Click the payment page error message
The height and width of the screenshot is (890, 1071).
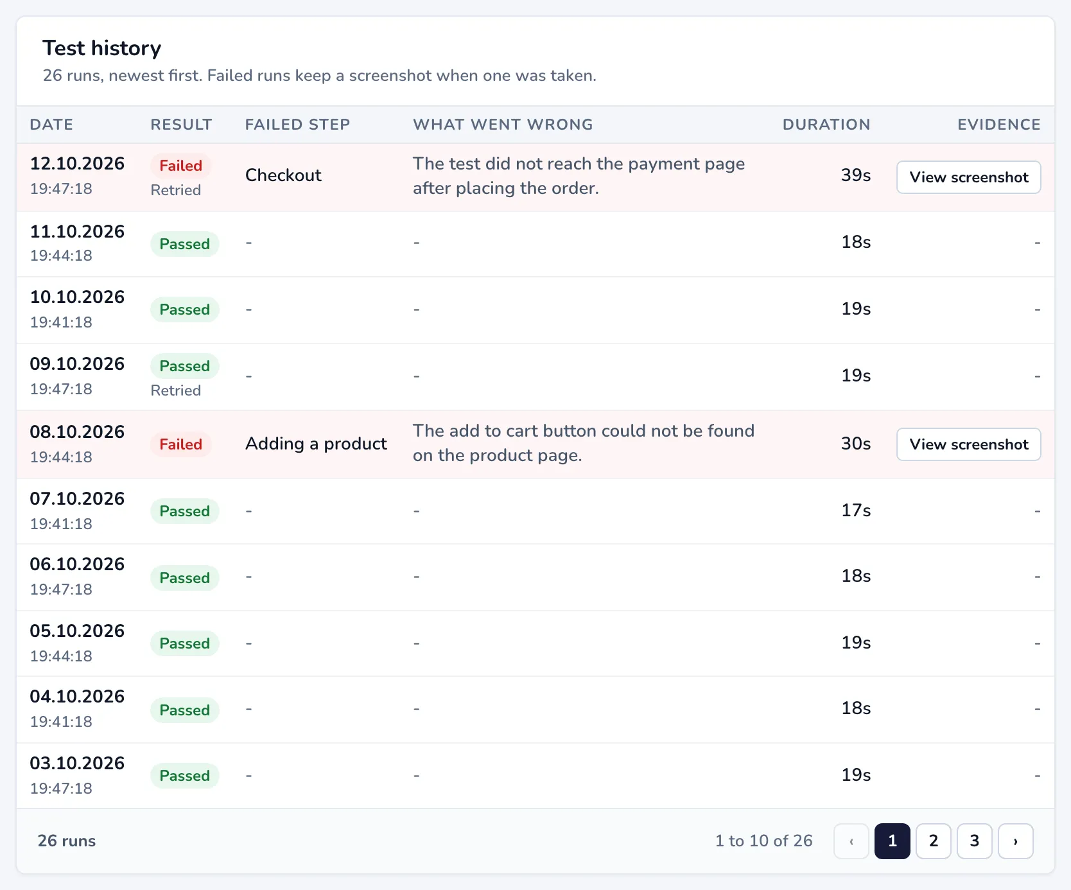click(579, 176)
